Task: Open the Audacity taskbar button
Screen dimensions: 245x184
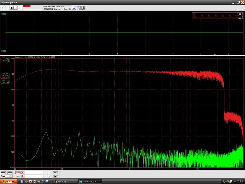Action: click(66, 181)
